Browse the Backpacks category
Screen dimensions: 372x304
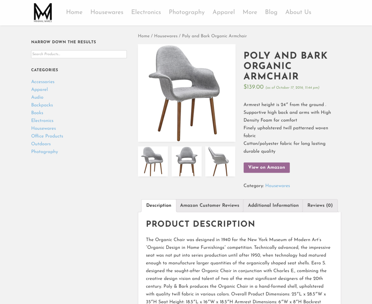[42, 105]
